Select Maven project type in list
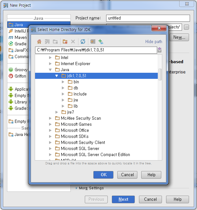 [x=18, y=38]
